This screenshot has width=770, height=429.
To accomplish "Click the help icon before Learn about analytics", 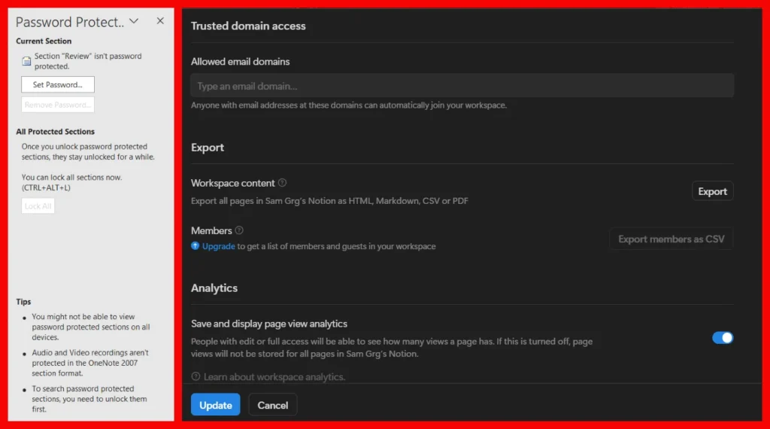I will point(196,376).
